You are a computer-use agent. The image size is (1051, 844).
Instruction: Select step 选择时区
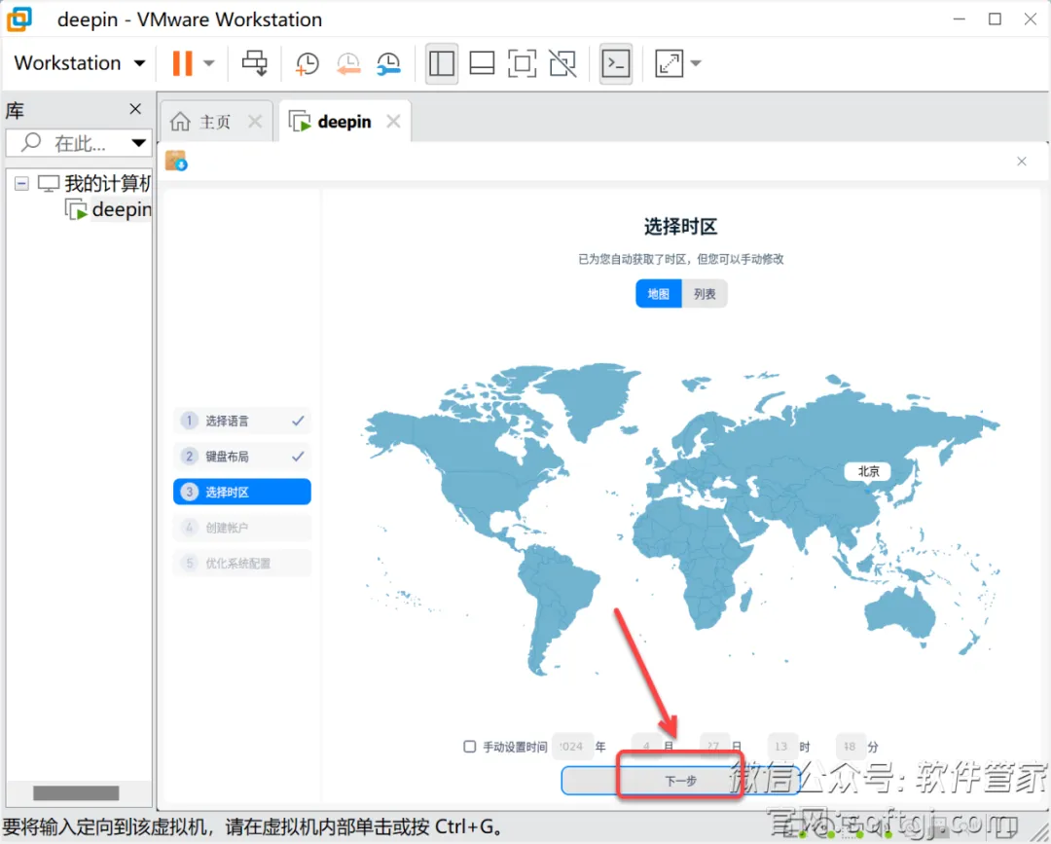(242, 492)
